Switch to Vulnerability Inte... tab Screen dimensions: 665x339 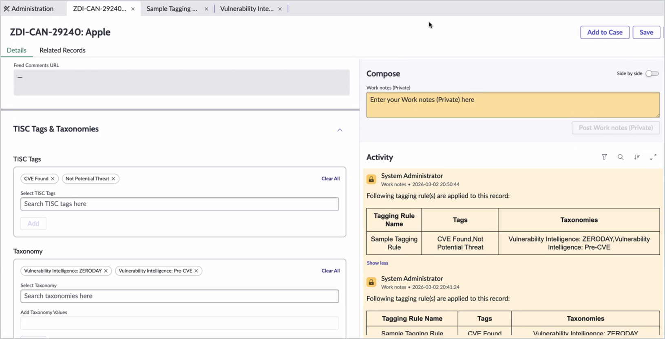point(247,9)
